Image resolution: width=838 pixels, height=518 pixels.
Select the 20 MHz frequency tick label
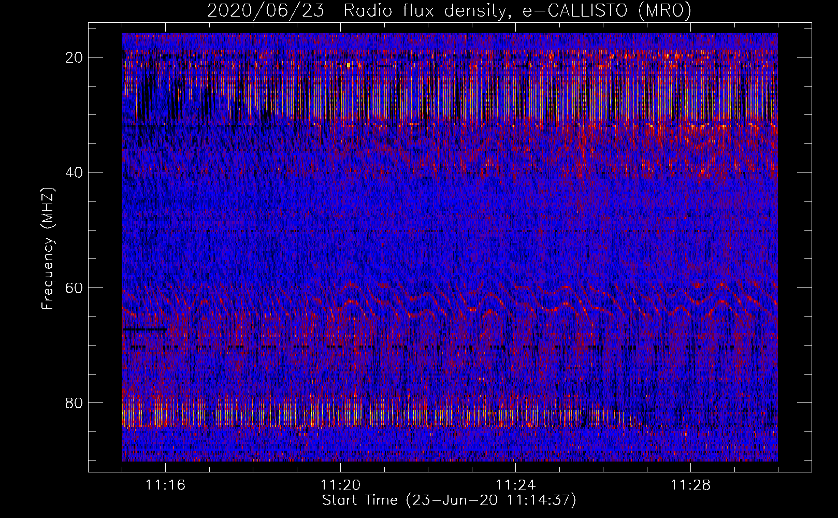(x=75, y=57)
